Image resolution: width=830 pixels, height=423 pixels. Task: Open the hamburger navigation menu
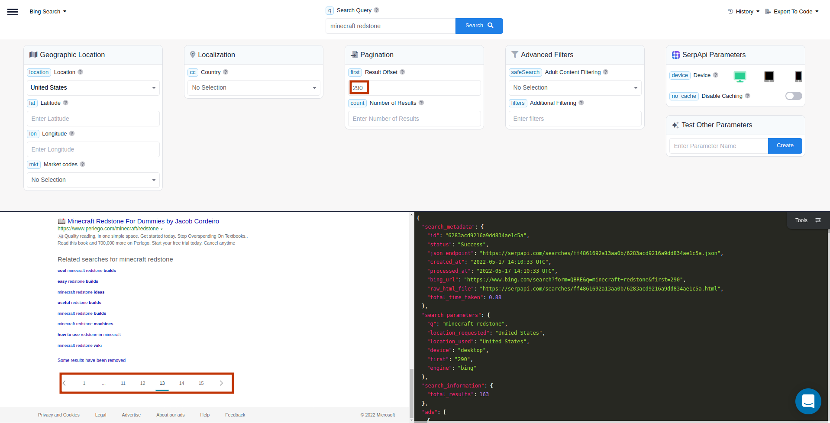pos(13,12)
